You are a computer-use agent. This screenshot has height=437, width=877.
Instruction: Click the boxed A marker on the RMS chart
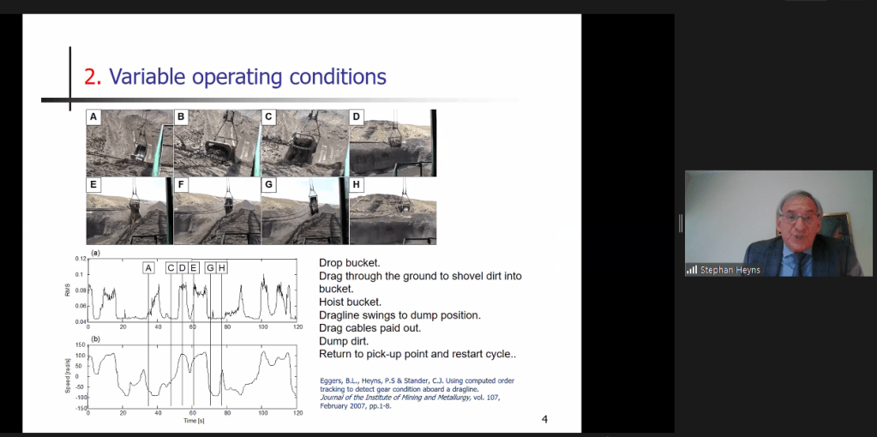click(x=148, y=268)
